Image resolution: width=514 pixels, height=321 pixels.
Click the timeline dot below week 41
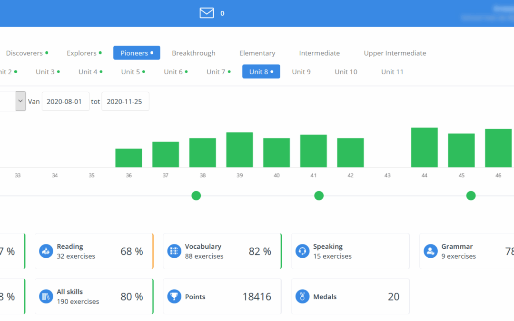318,195
